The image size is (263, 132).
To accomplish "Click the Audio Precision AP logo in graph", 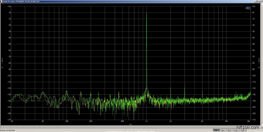I will [248, 8].
